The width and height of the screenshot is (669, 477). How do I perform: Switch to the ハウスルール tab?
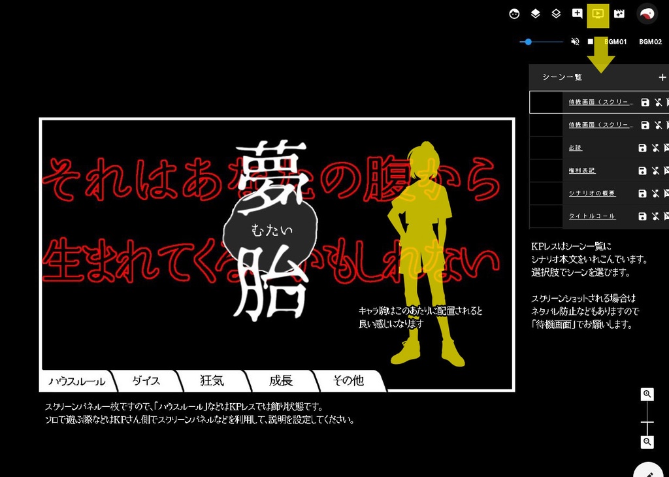click(x=77, y=381)
